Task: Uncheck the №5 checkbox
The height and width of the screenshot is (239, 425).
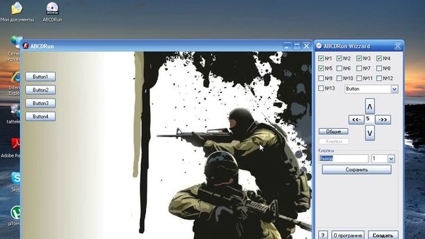Action: pos(321,68)
